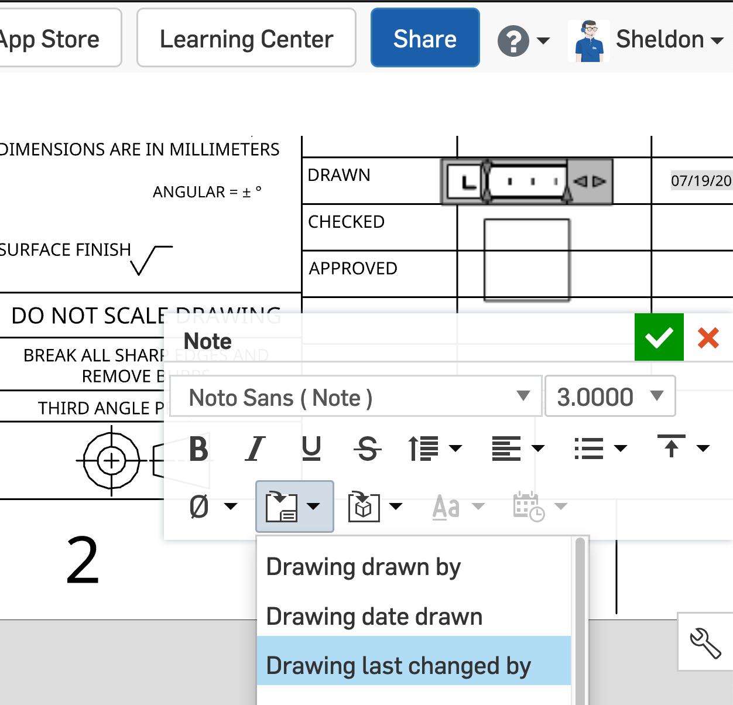The image size is (733, 705).
Task: Click the property list scrollbar
Action: [x=580, y=621]
